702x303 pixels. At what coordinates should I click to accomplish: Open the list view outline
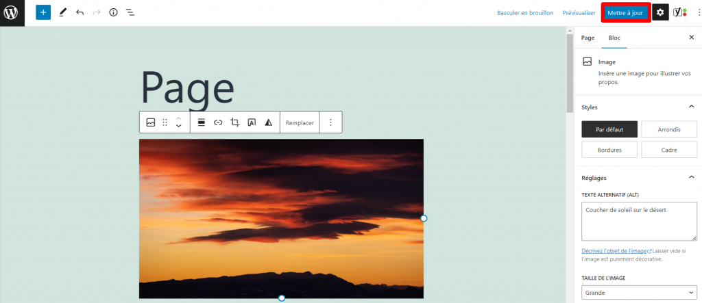pyautogui.click(x=130, y=12)
